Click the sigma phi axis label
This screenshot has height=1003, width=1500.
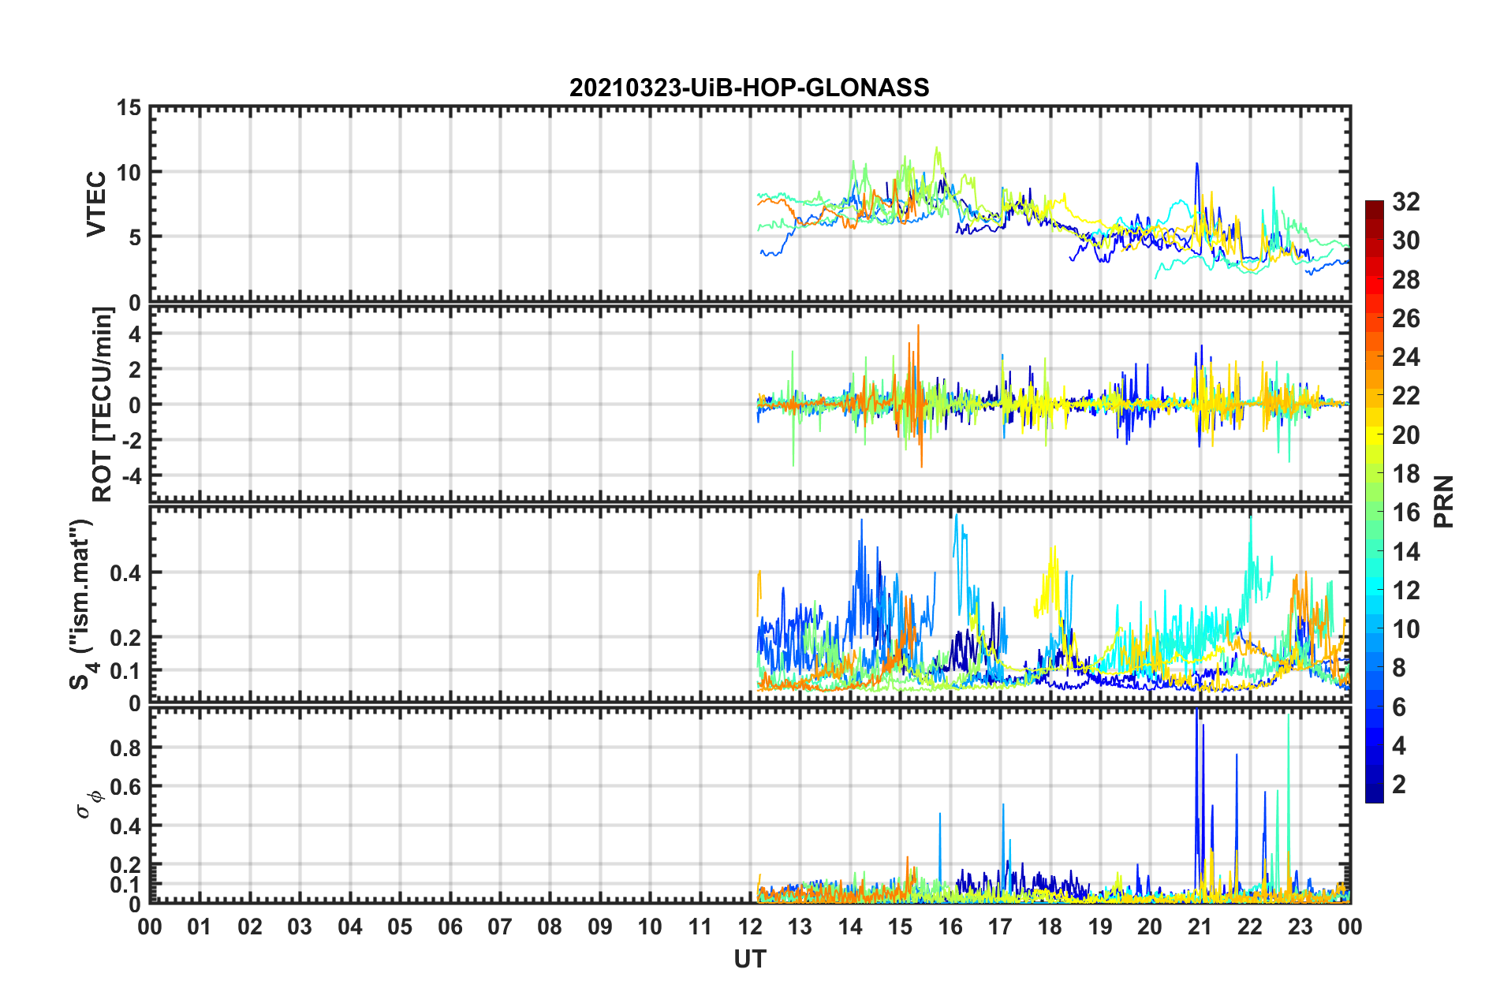pyautogui.click(x=89, y=804)
